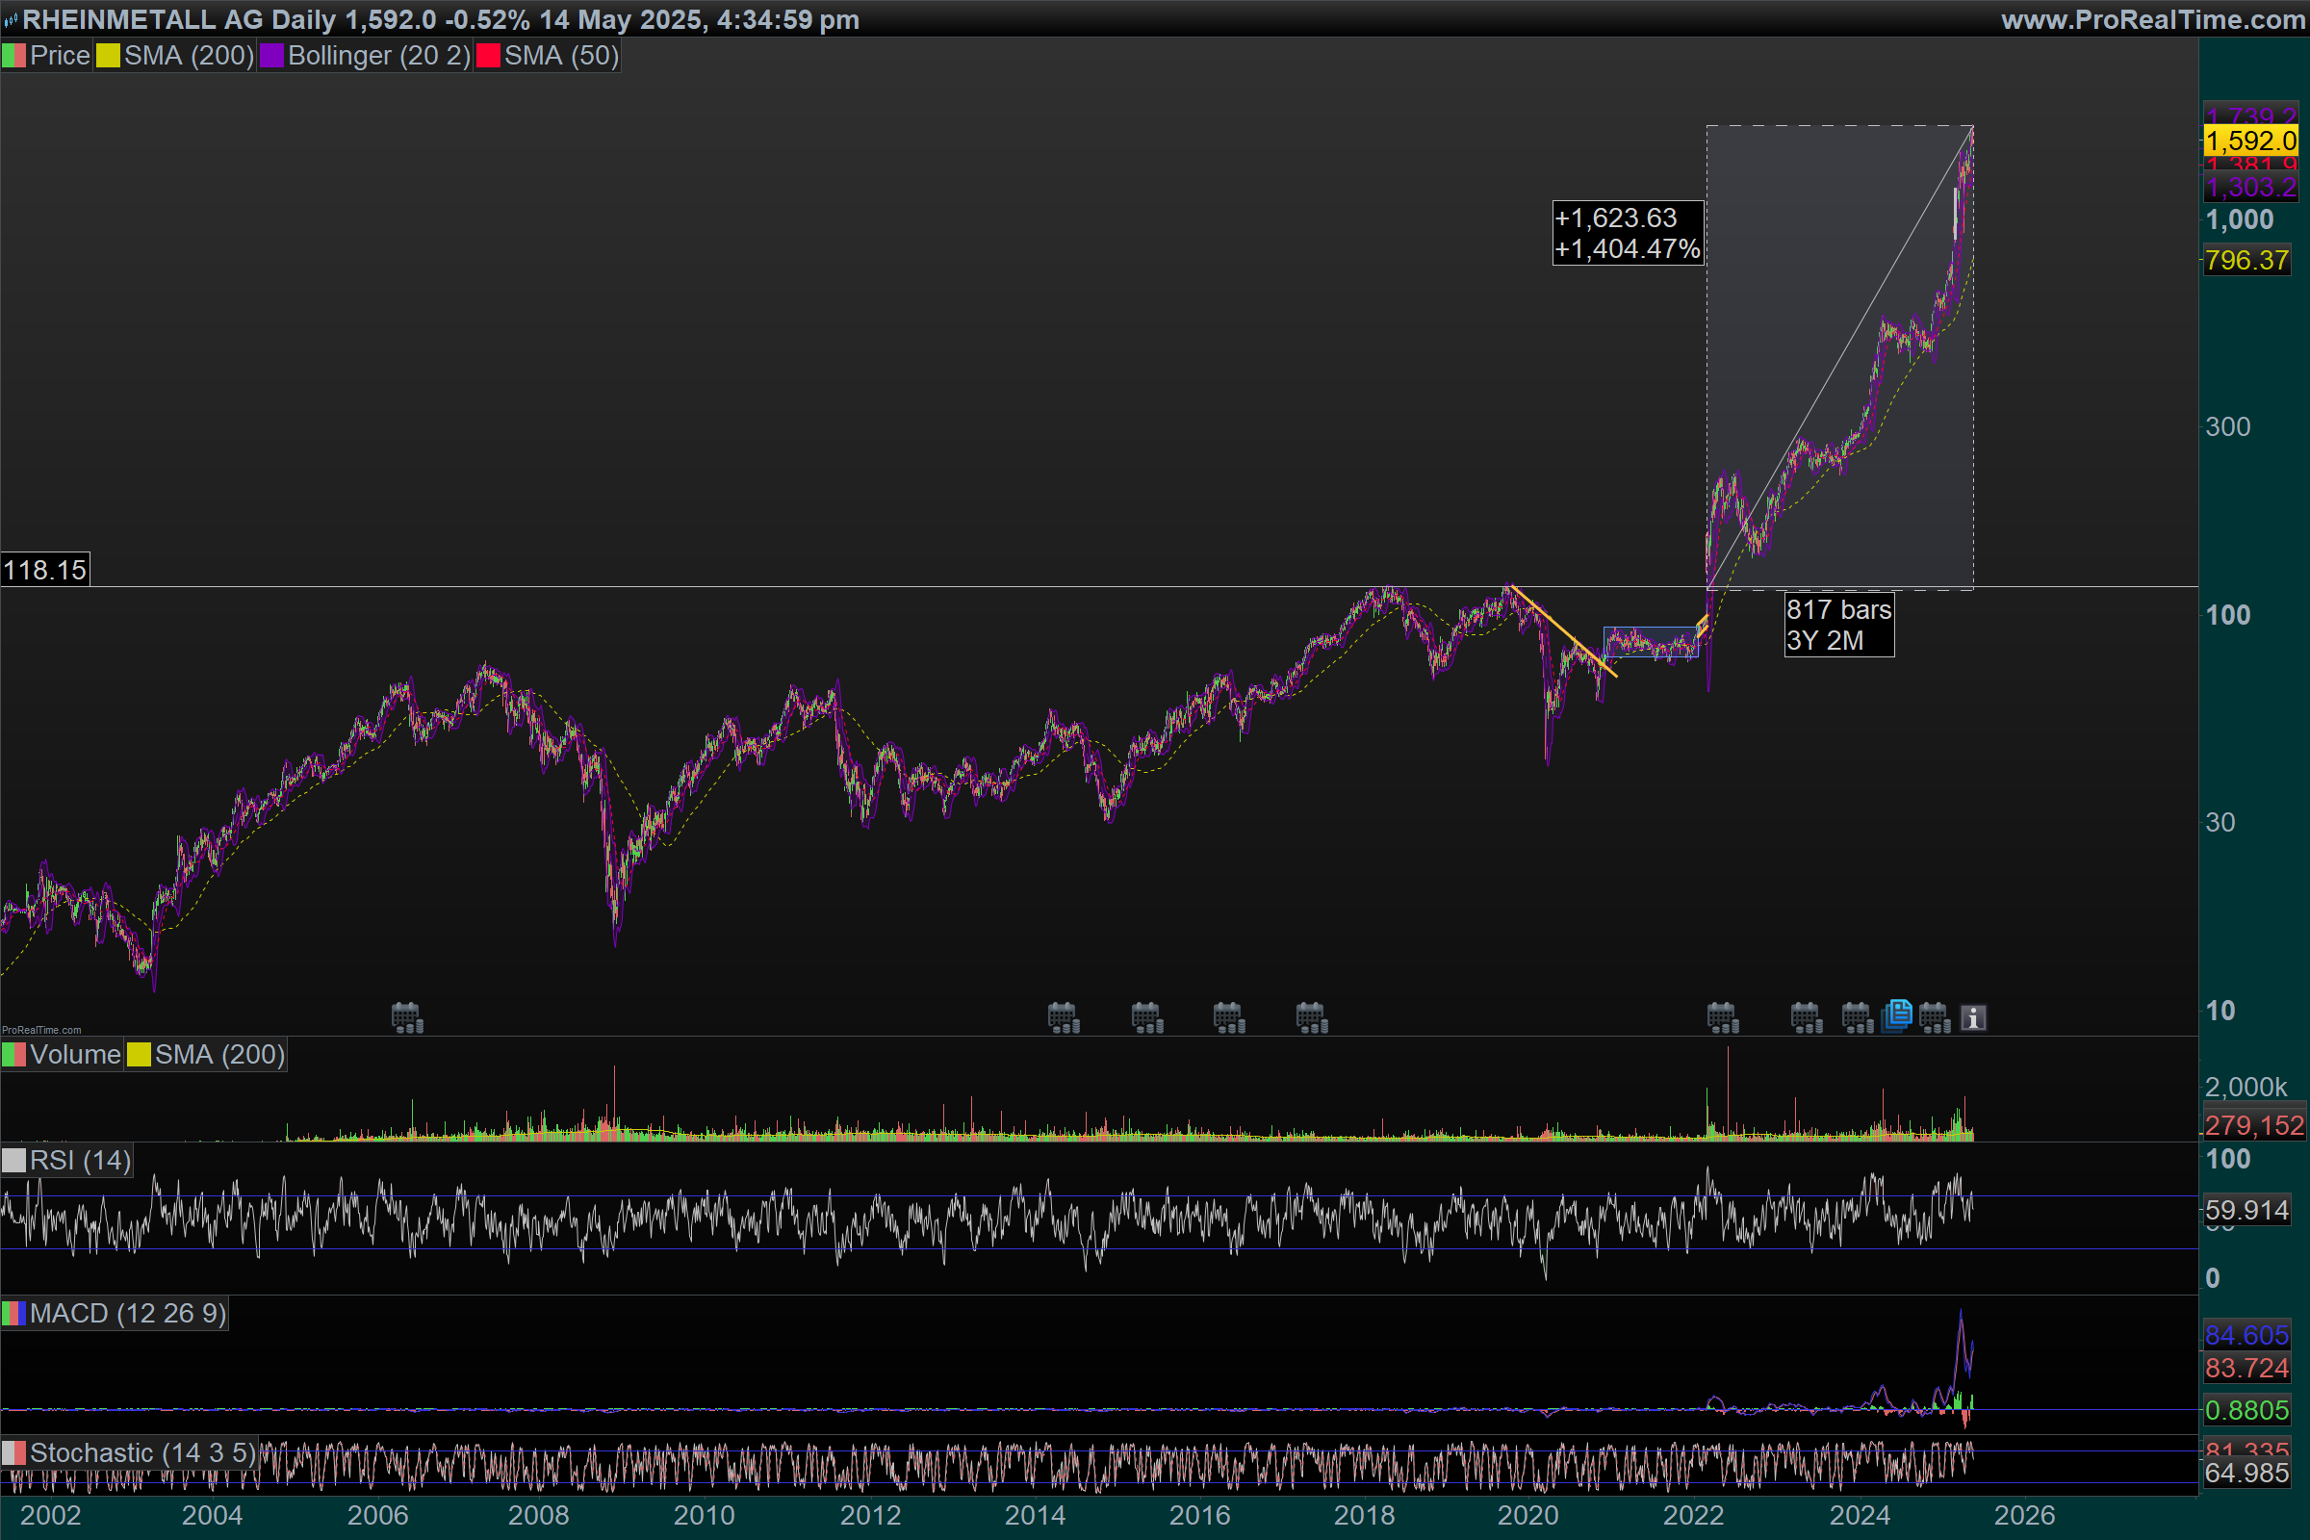Click the Bollinger (20 2) indicator label
Screen dimensions: 2310x1540
coord(378,56)
